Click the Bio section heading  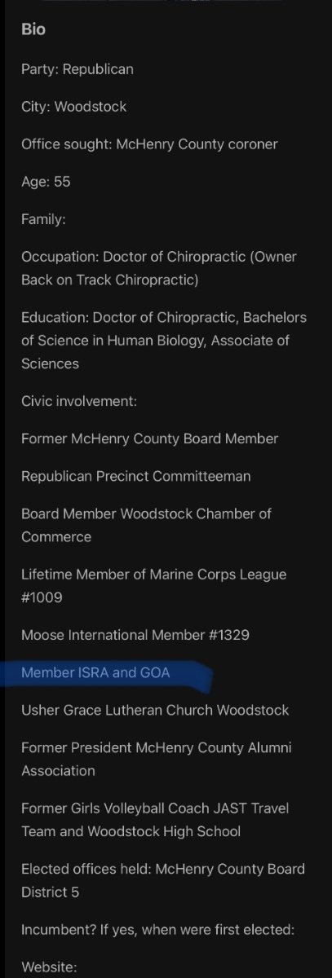click(33, 30)
